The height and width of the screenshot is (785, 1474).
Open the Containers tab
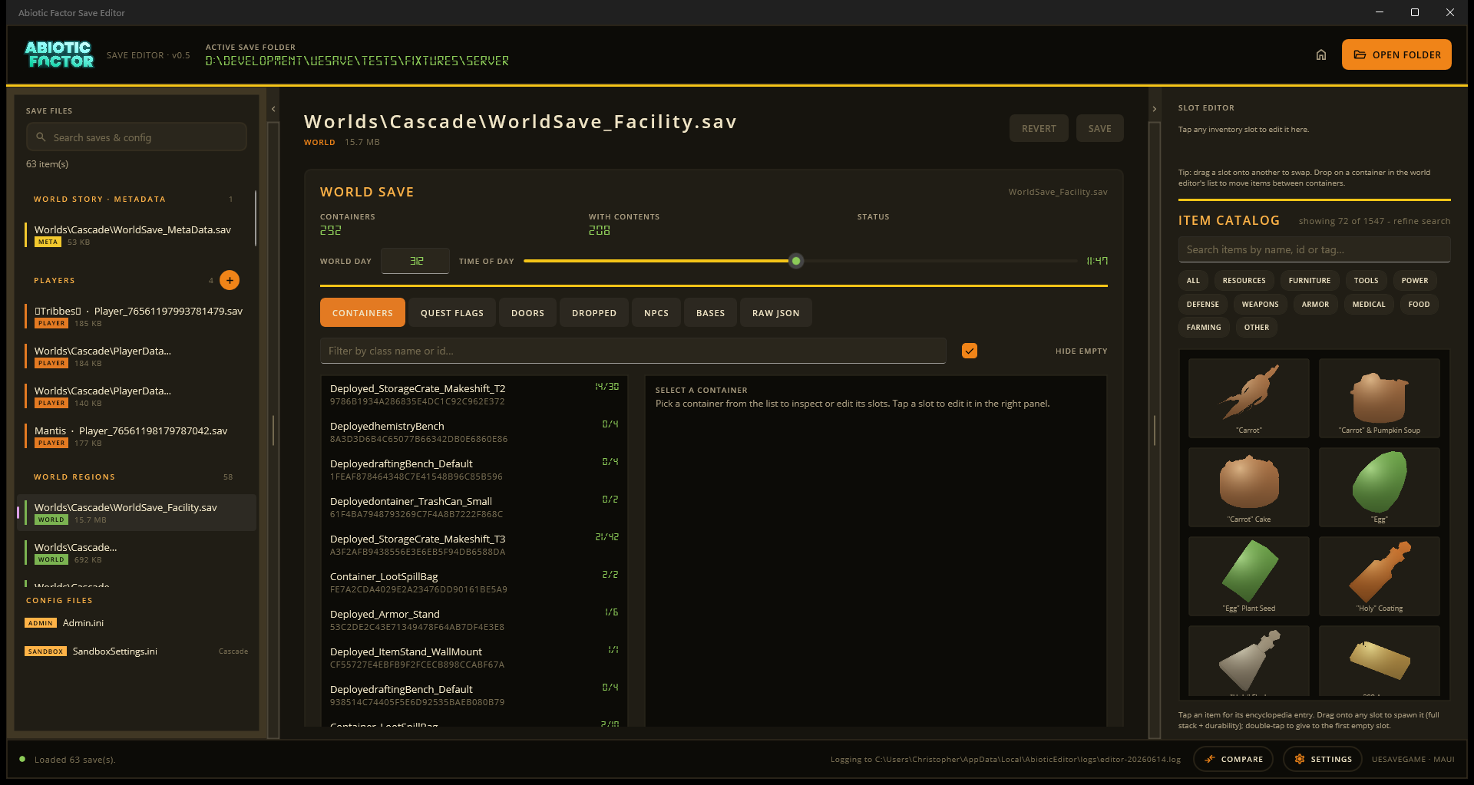362,313
